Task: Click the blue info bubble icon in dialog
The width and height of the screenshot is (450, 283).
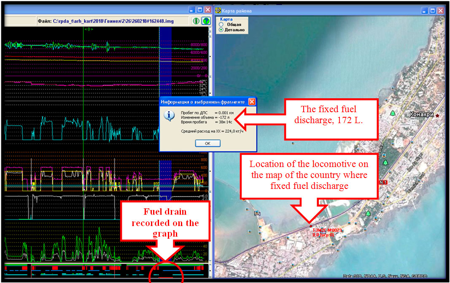Action: [168, 116]
